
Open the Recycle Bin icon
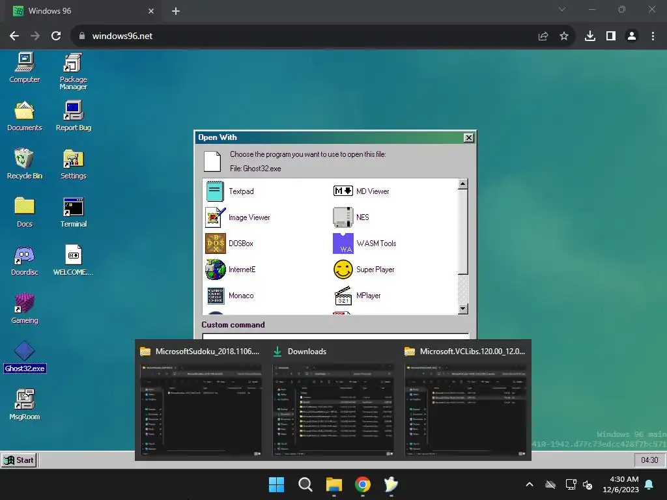click(x=24, y=164)
